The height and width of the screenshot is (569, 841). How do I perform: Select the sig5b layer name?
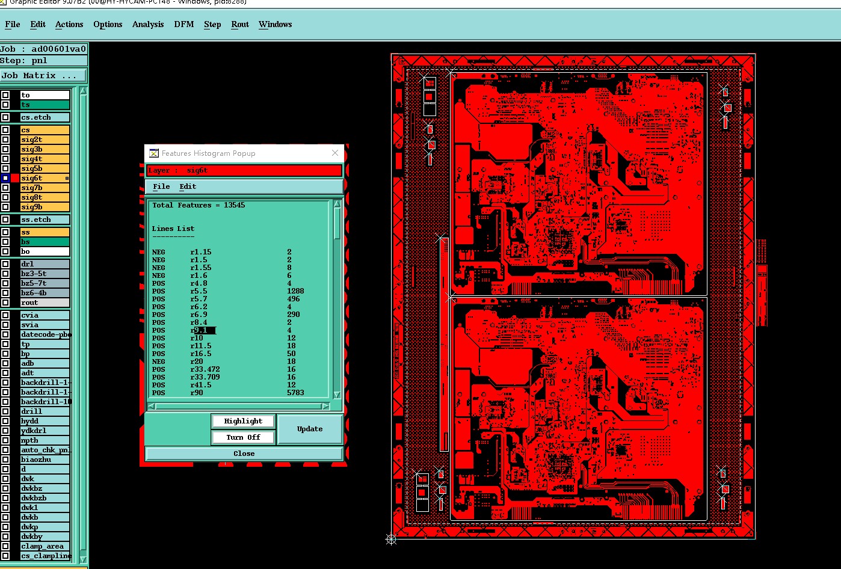pos(45,168)
